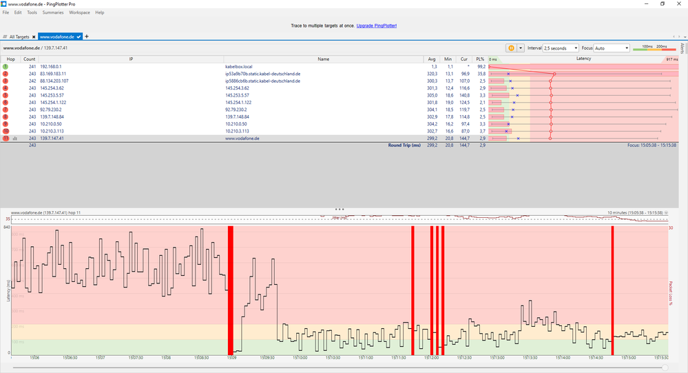Select name kabelbox.local

239,67
